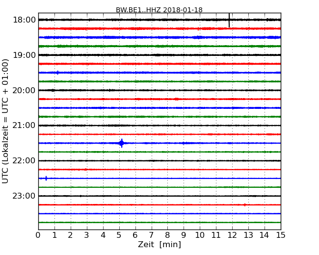Click the blue spike at start of 22:30 trace
Screen dimensions: 319x255
46,178
